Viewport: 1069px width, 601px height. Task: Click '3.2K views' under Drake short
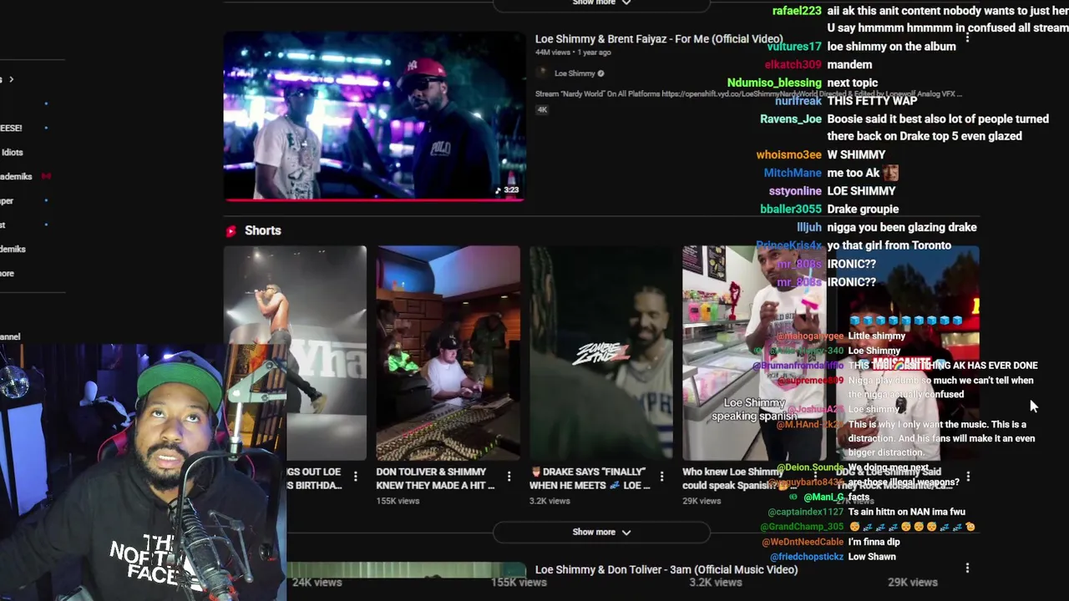(550, 501)
